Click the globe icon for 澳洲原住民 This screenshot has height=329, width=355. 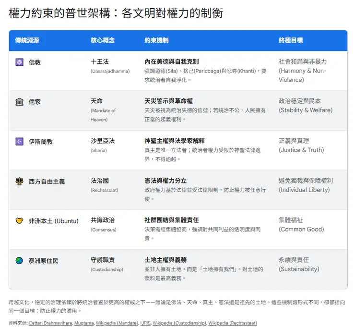[20, 260]
